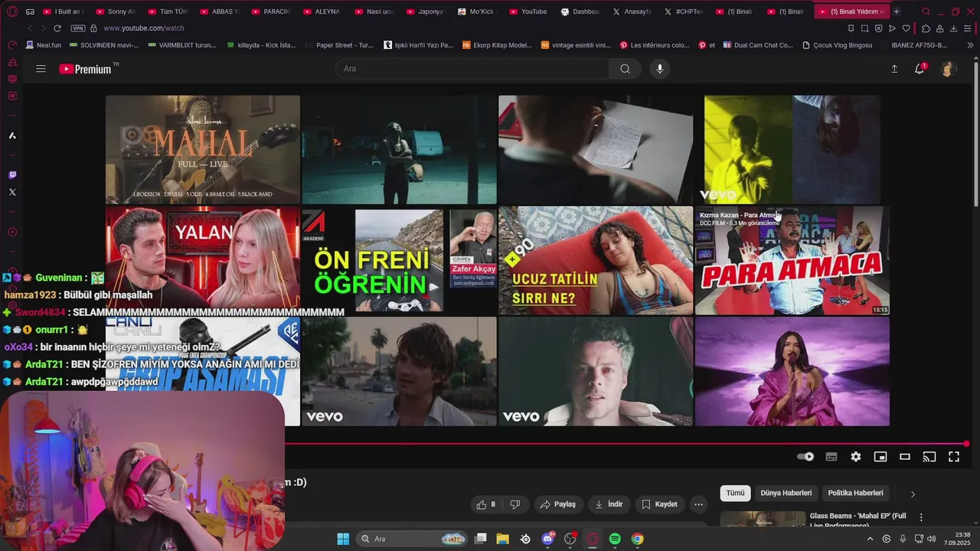Open File Explorer from the taskbar
980x551 pixels.
point(502,539)
